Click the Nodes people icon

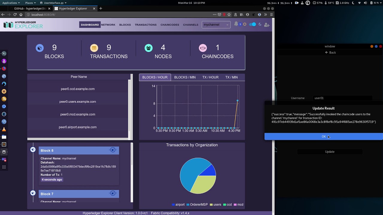click(x=148, y=48)
